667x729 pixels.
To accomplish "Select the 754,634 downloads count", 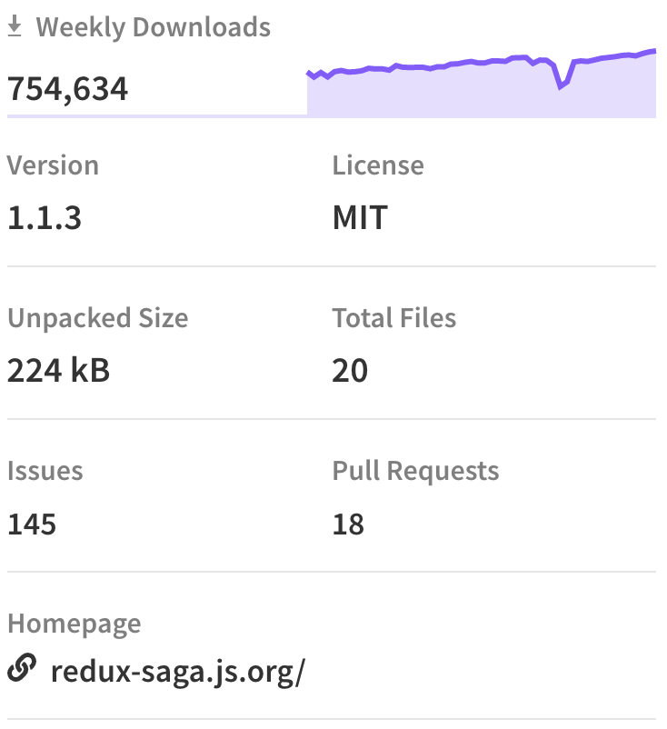I will tap(68, 88).
